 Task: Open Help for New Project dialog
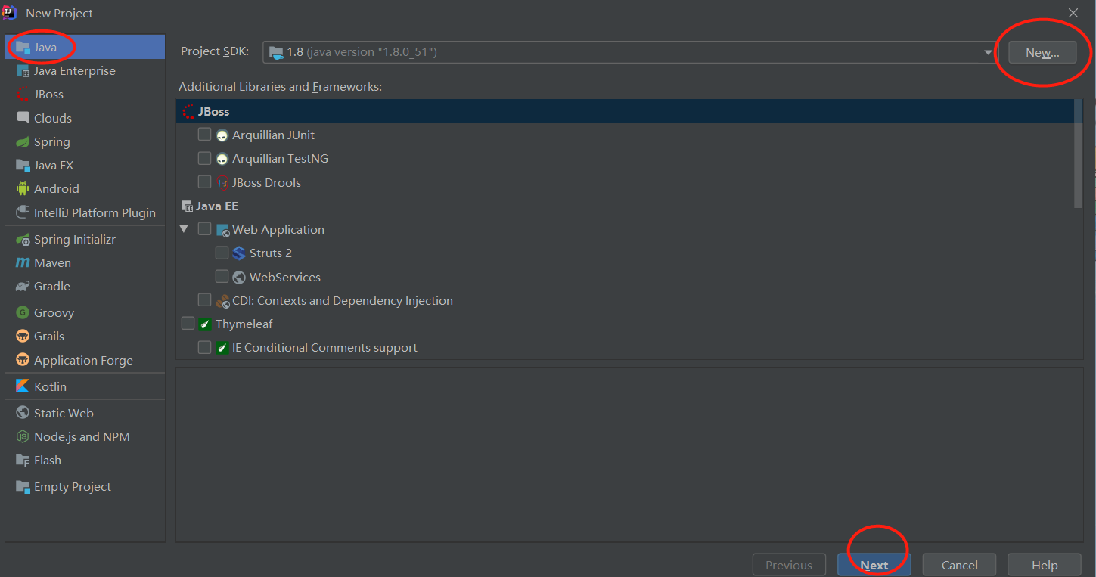pyautogui.click(x=1045, y=565)
